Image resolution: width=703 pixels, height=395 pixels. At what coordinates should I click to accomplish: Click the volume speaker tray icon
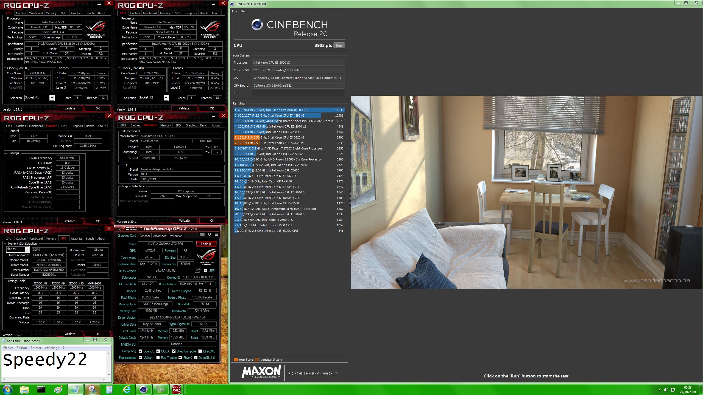666,390
